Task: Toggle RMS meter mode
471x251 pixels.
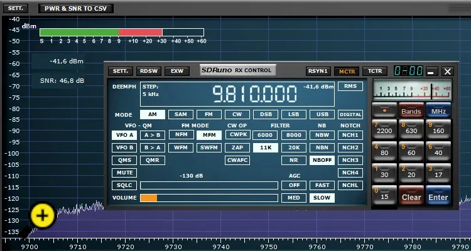Action: (350, 87)
